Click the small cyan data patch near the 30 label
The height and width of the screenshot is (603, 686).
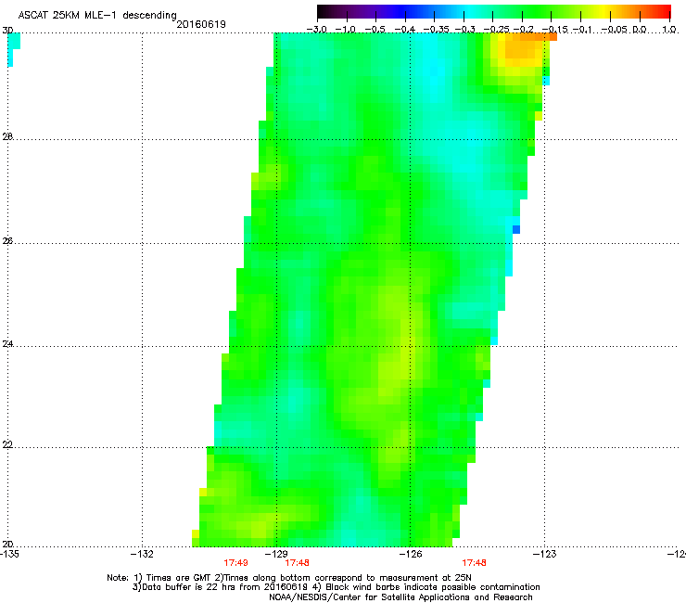(13, 49)
